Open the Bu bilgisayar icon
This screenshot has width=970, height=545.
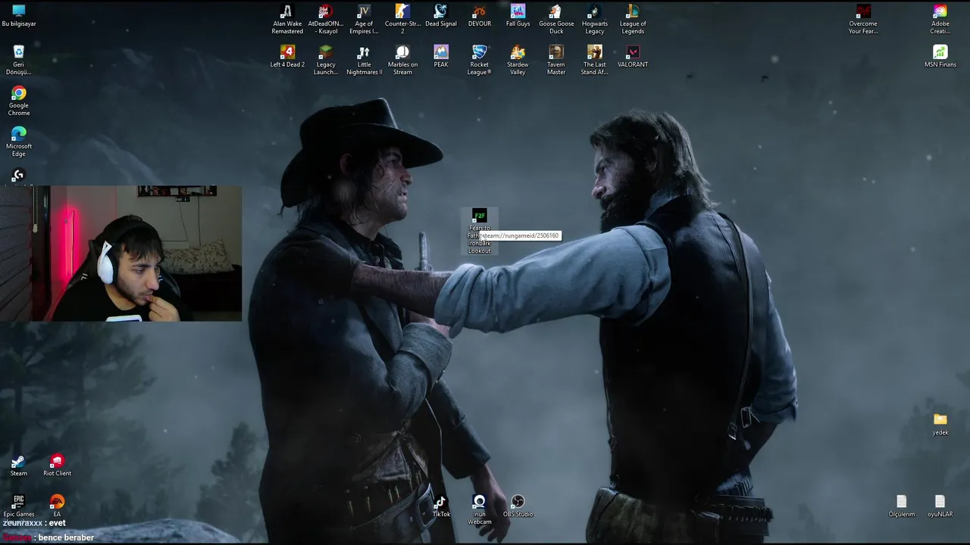coord(19,17)
